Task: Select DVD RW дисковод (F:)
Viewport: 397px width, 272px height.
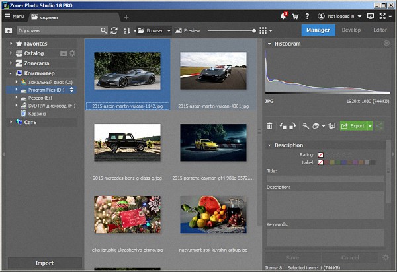Action: 52,106
